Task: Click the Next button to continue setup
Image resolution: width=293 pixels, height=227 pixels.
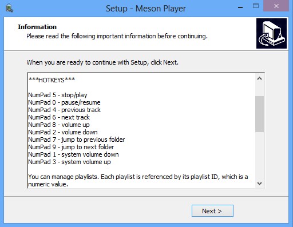Action: pos(212,211)
